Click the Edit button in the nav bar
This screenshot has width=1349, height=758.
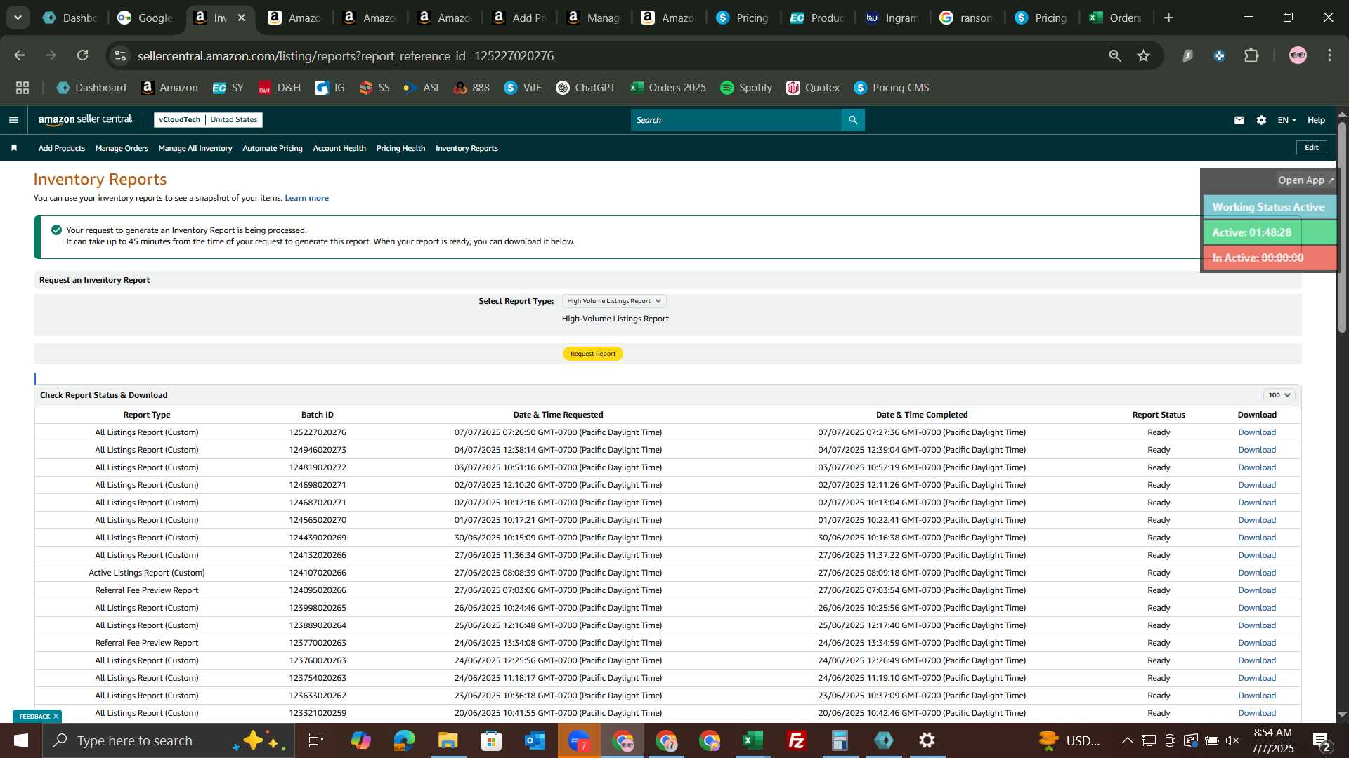click(x=1312, y=147)
